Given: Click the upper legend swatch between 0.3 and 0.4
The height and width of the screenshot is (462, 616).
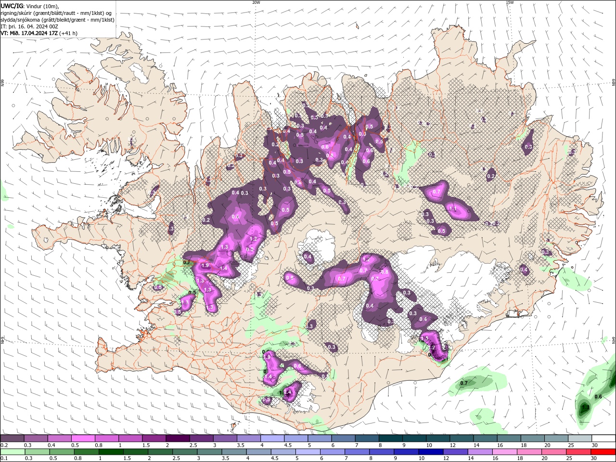Looking at the screenshot, I should (36, 438).
